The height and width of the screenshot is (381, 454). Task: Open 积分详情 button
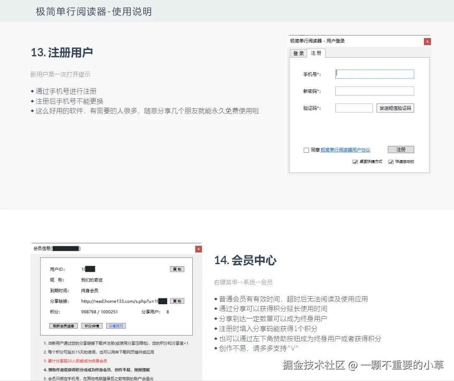pyautogui.click(x=92, y=326)
